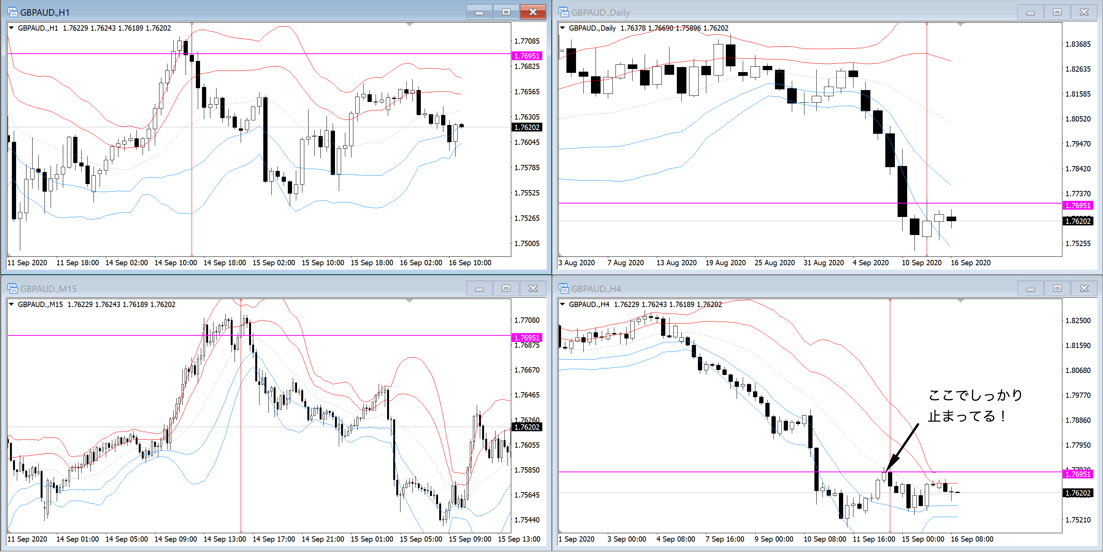The width and height of the screenshot is (1103, 552).
Task: Click the GBPAUD Daily window chart icon
Action: [563, 12]
